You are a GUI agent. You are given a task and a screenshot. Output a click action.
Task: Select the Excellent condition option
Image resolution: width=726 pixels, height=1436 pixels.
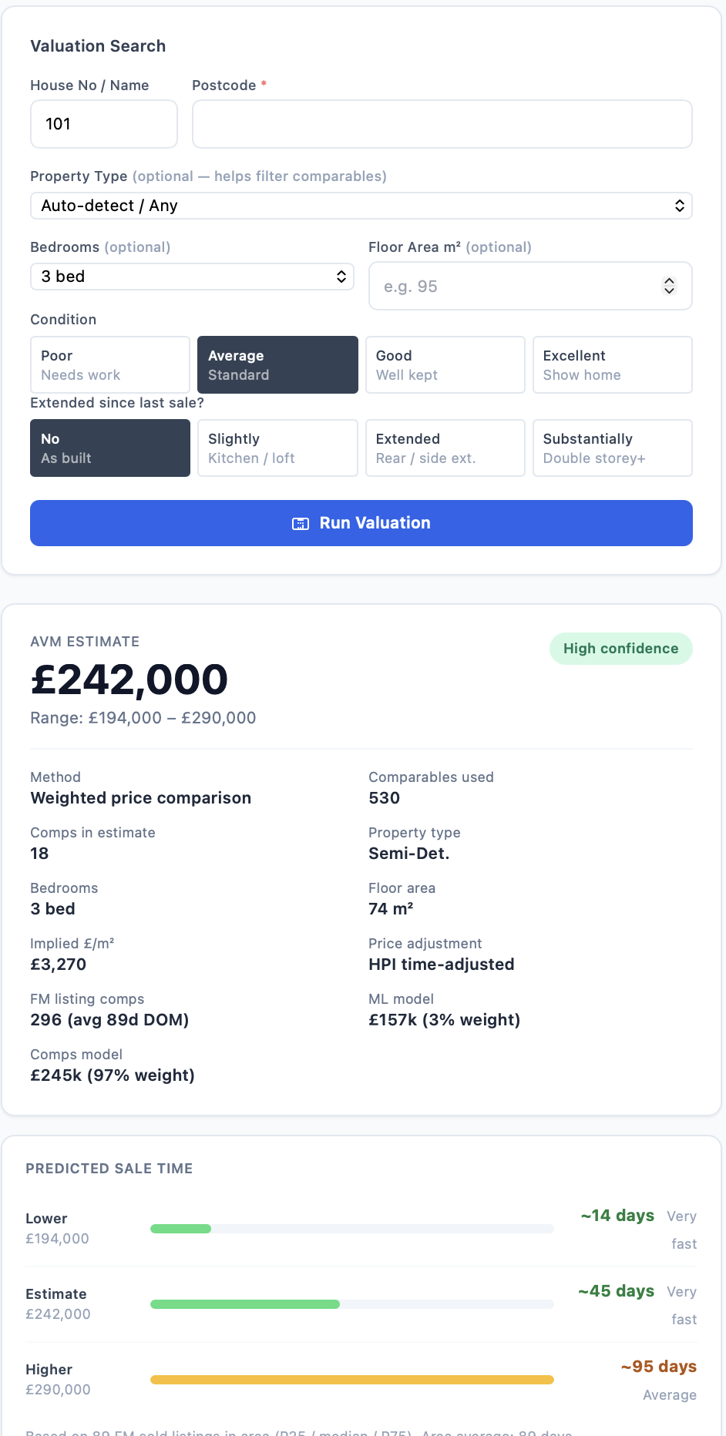612,364
